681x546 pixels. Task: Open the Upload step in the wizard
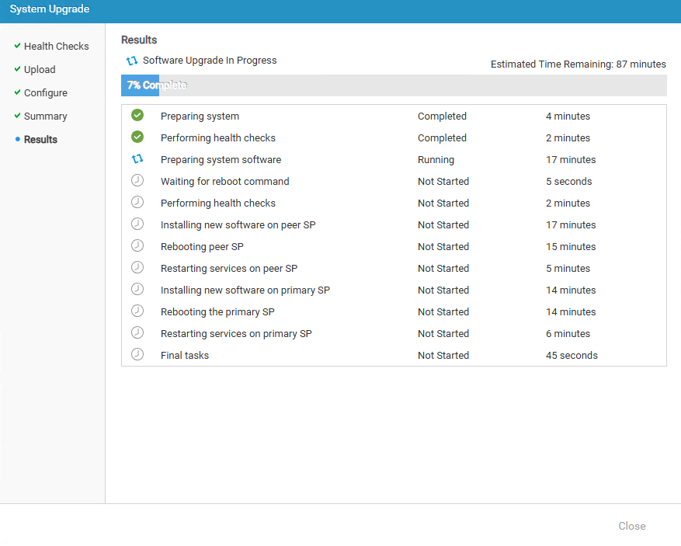tap(40, 70)
